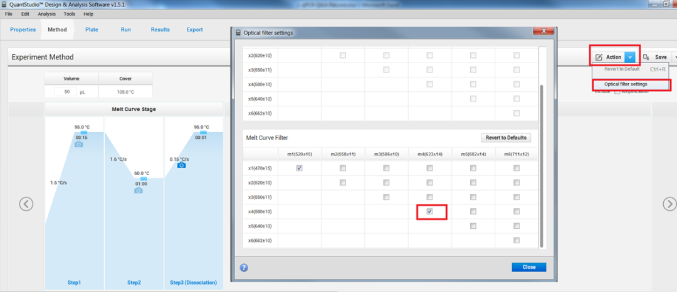
Task: Open the Help menu
Action: pos(88,14)
